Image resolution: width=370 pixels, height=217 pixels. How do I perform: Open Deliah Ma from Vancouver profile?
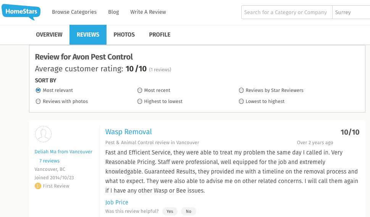tap(63, 152)
